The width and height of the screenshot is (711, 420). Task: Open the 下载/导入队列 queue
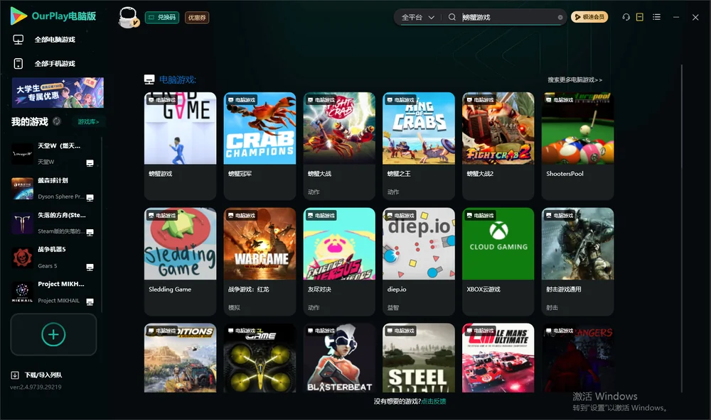coord(43,375)
